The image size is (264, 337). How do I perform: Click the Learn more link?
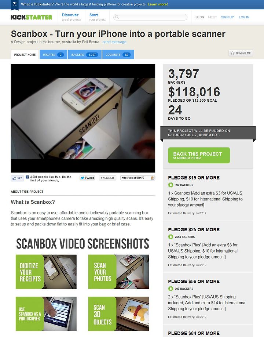(158, 4)
